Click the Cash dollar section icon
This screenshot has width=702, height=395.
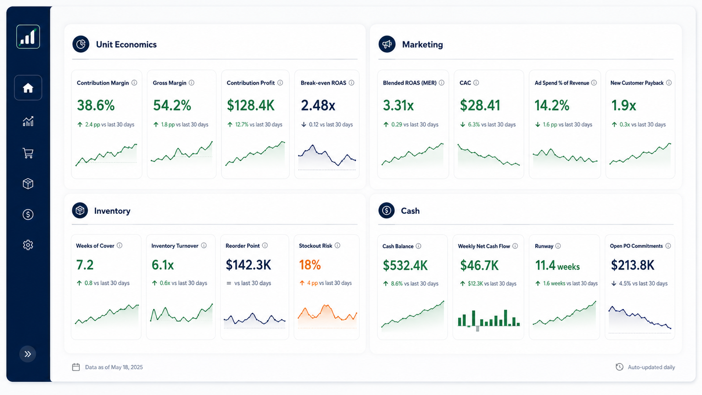point(386,211)
